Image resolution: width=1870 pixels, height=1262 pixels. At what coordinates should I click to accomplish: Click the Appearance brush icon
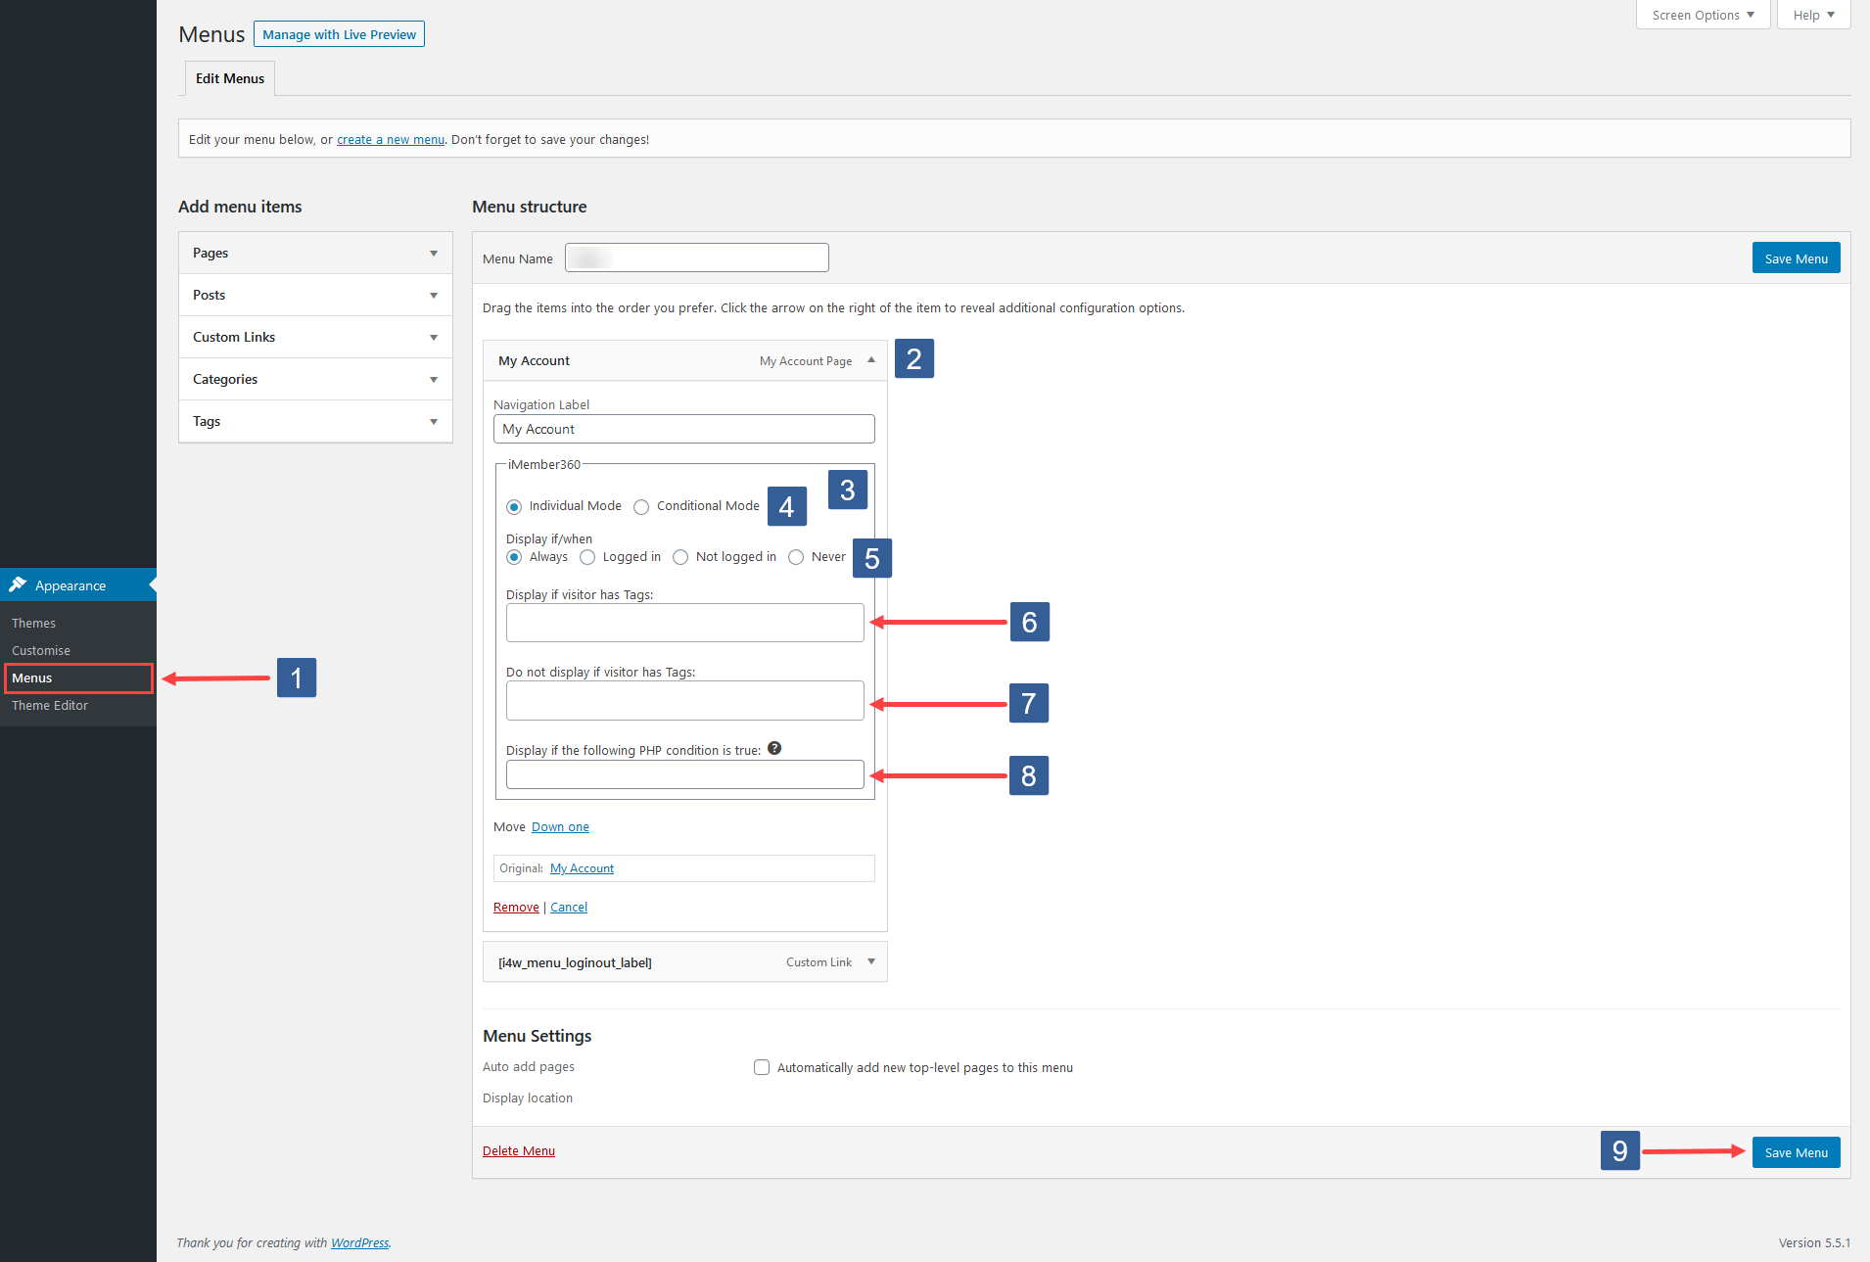point(20,584)
